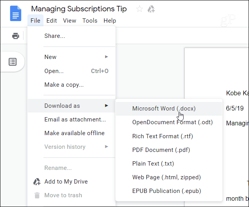249x207 pixels.
Task: Download as Plain Text (.txt)
Action: (x=169, y=163)
